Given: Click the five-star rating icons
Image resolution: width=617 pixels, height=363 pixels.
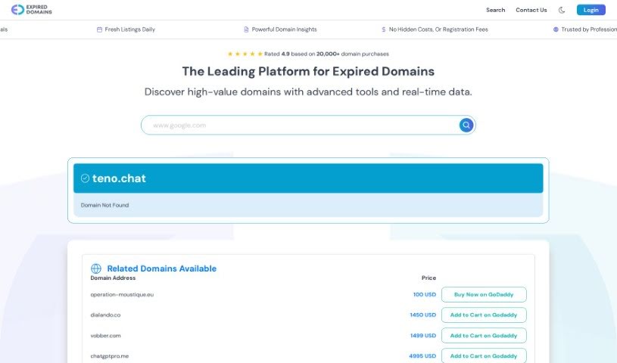Looking at the screenshot, I should click(x=245, y=54).
